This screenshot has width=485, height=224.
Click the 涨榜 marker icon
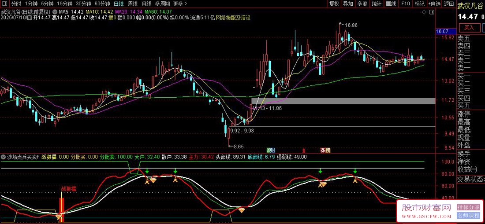[x=325, y=151]
